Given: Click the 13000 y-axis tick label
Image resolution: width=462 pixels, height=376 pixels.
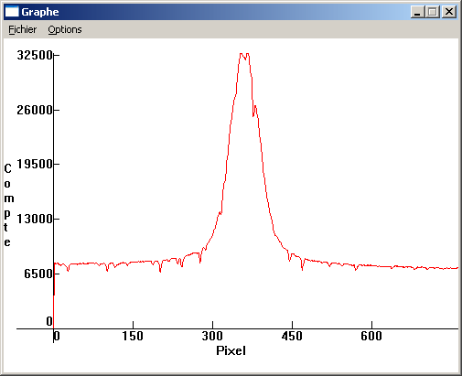Looking at the screenshot, I should (x=35, y=219).
